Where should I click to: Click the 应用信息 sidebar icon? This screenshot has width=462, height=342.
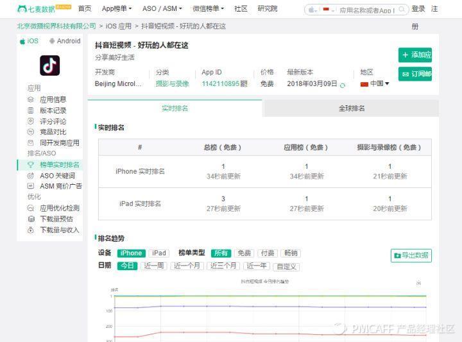(31, 99)
